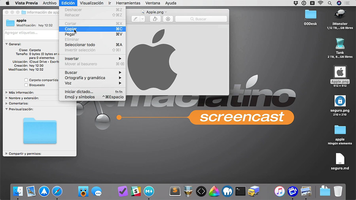This screenshot has width=356, height=200.
Task: Click the Vista Previa application menu
Action: 27,3
